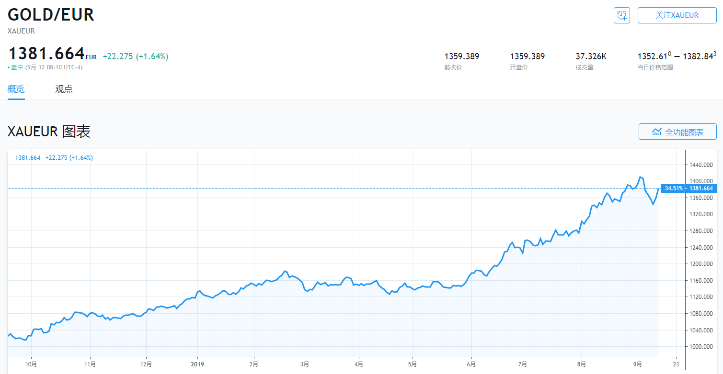Click the 1440.000 price axis label
723x374 pixels.
702,165
